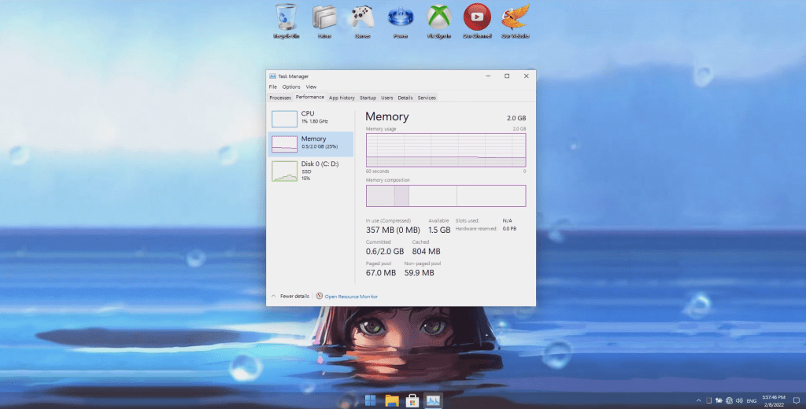Switch to the Services tab
This screenshot has height=409, width=806.
[x=427, y=98]
